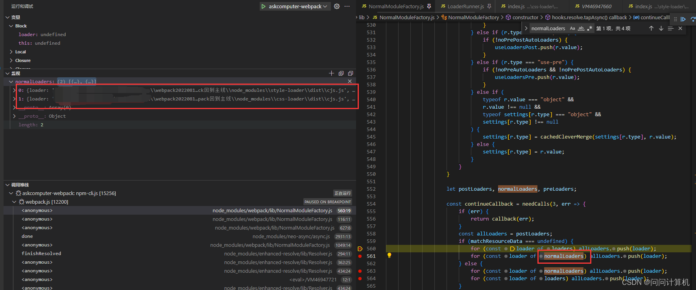Screen dimensions: 696x290
Task: Add a new watch expression
Action: click(x=331, y=73)
